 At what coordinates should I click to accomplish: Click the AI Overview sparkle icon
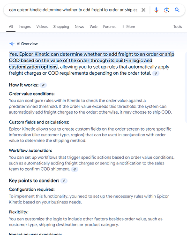[x=12, y=44]
